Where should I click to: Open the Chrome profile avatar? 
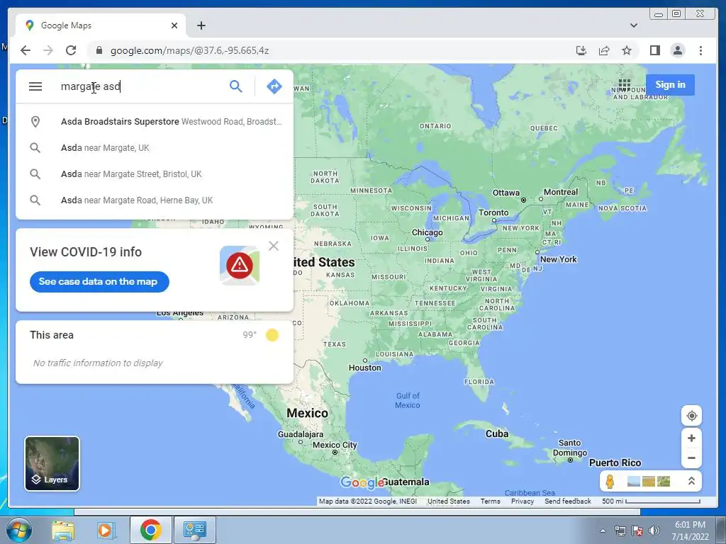point(677,50)
